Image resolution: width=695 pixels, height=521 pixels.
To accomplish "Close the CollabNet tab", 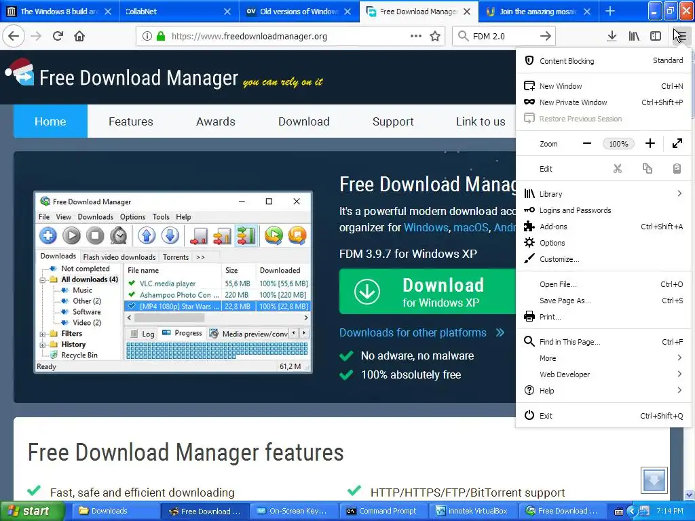I will tap(227, 12).
